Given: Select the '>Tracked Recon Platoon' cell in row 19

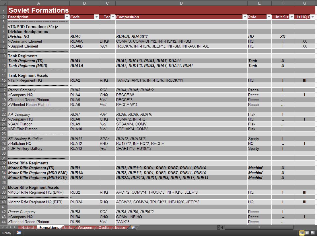Looking at the screenshot, I should 38,100.
